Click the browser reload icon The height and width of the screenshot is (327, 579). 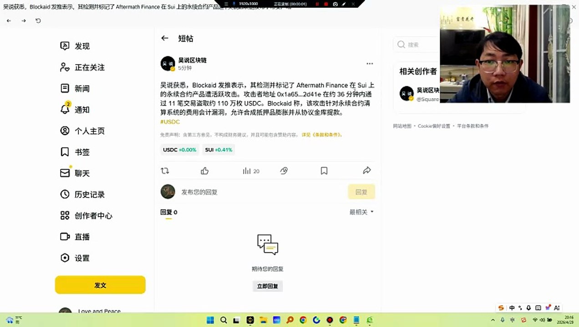38,20
